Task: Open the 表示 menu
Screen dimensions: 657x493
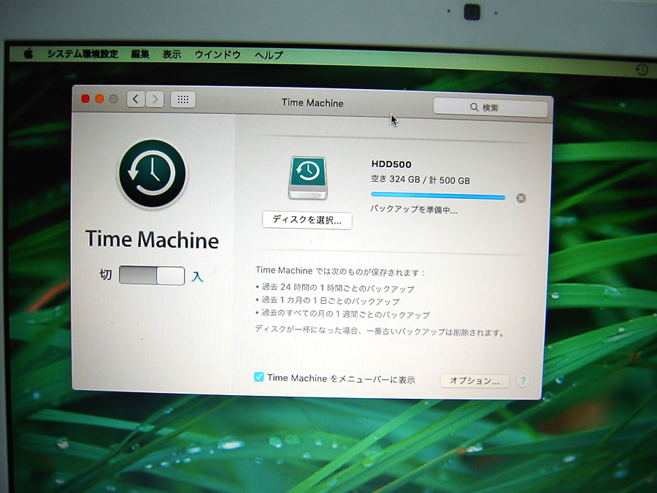Action: click(x=172, y=55)
